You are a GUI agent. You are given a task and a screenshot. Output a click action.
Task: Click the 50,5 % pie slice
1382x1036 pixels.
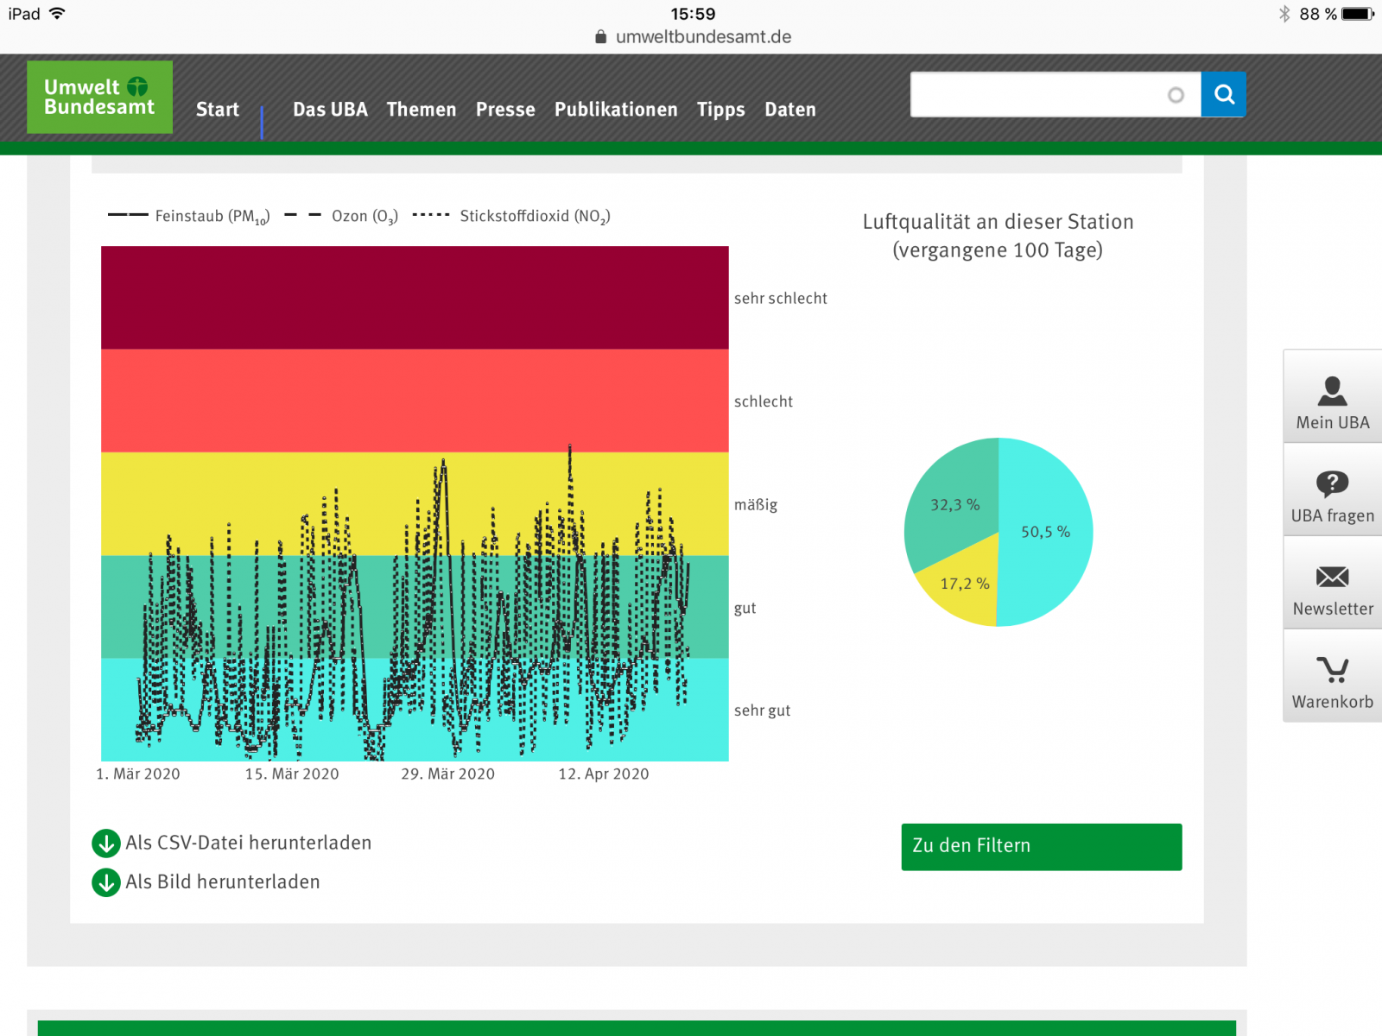pos(1045,532)
